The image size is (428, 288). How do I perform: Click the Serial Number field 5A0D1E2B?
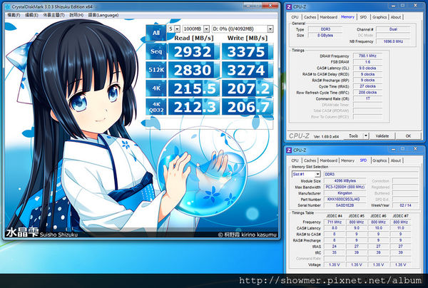(345, 205)
